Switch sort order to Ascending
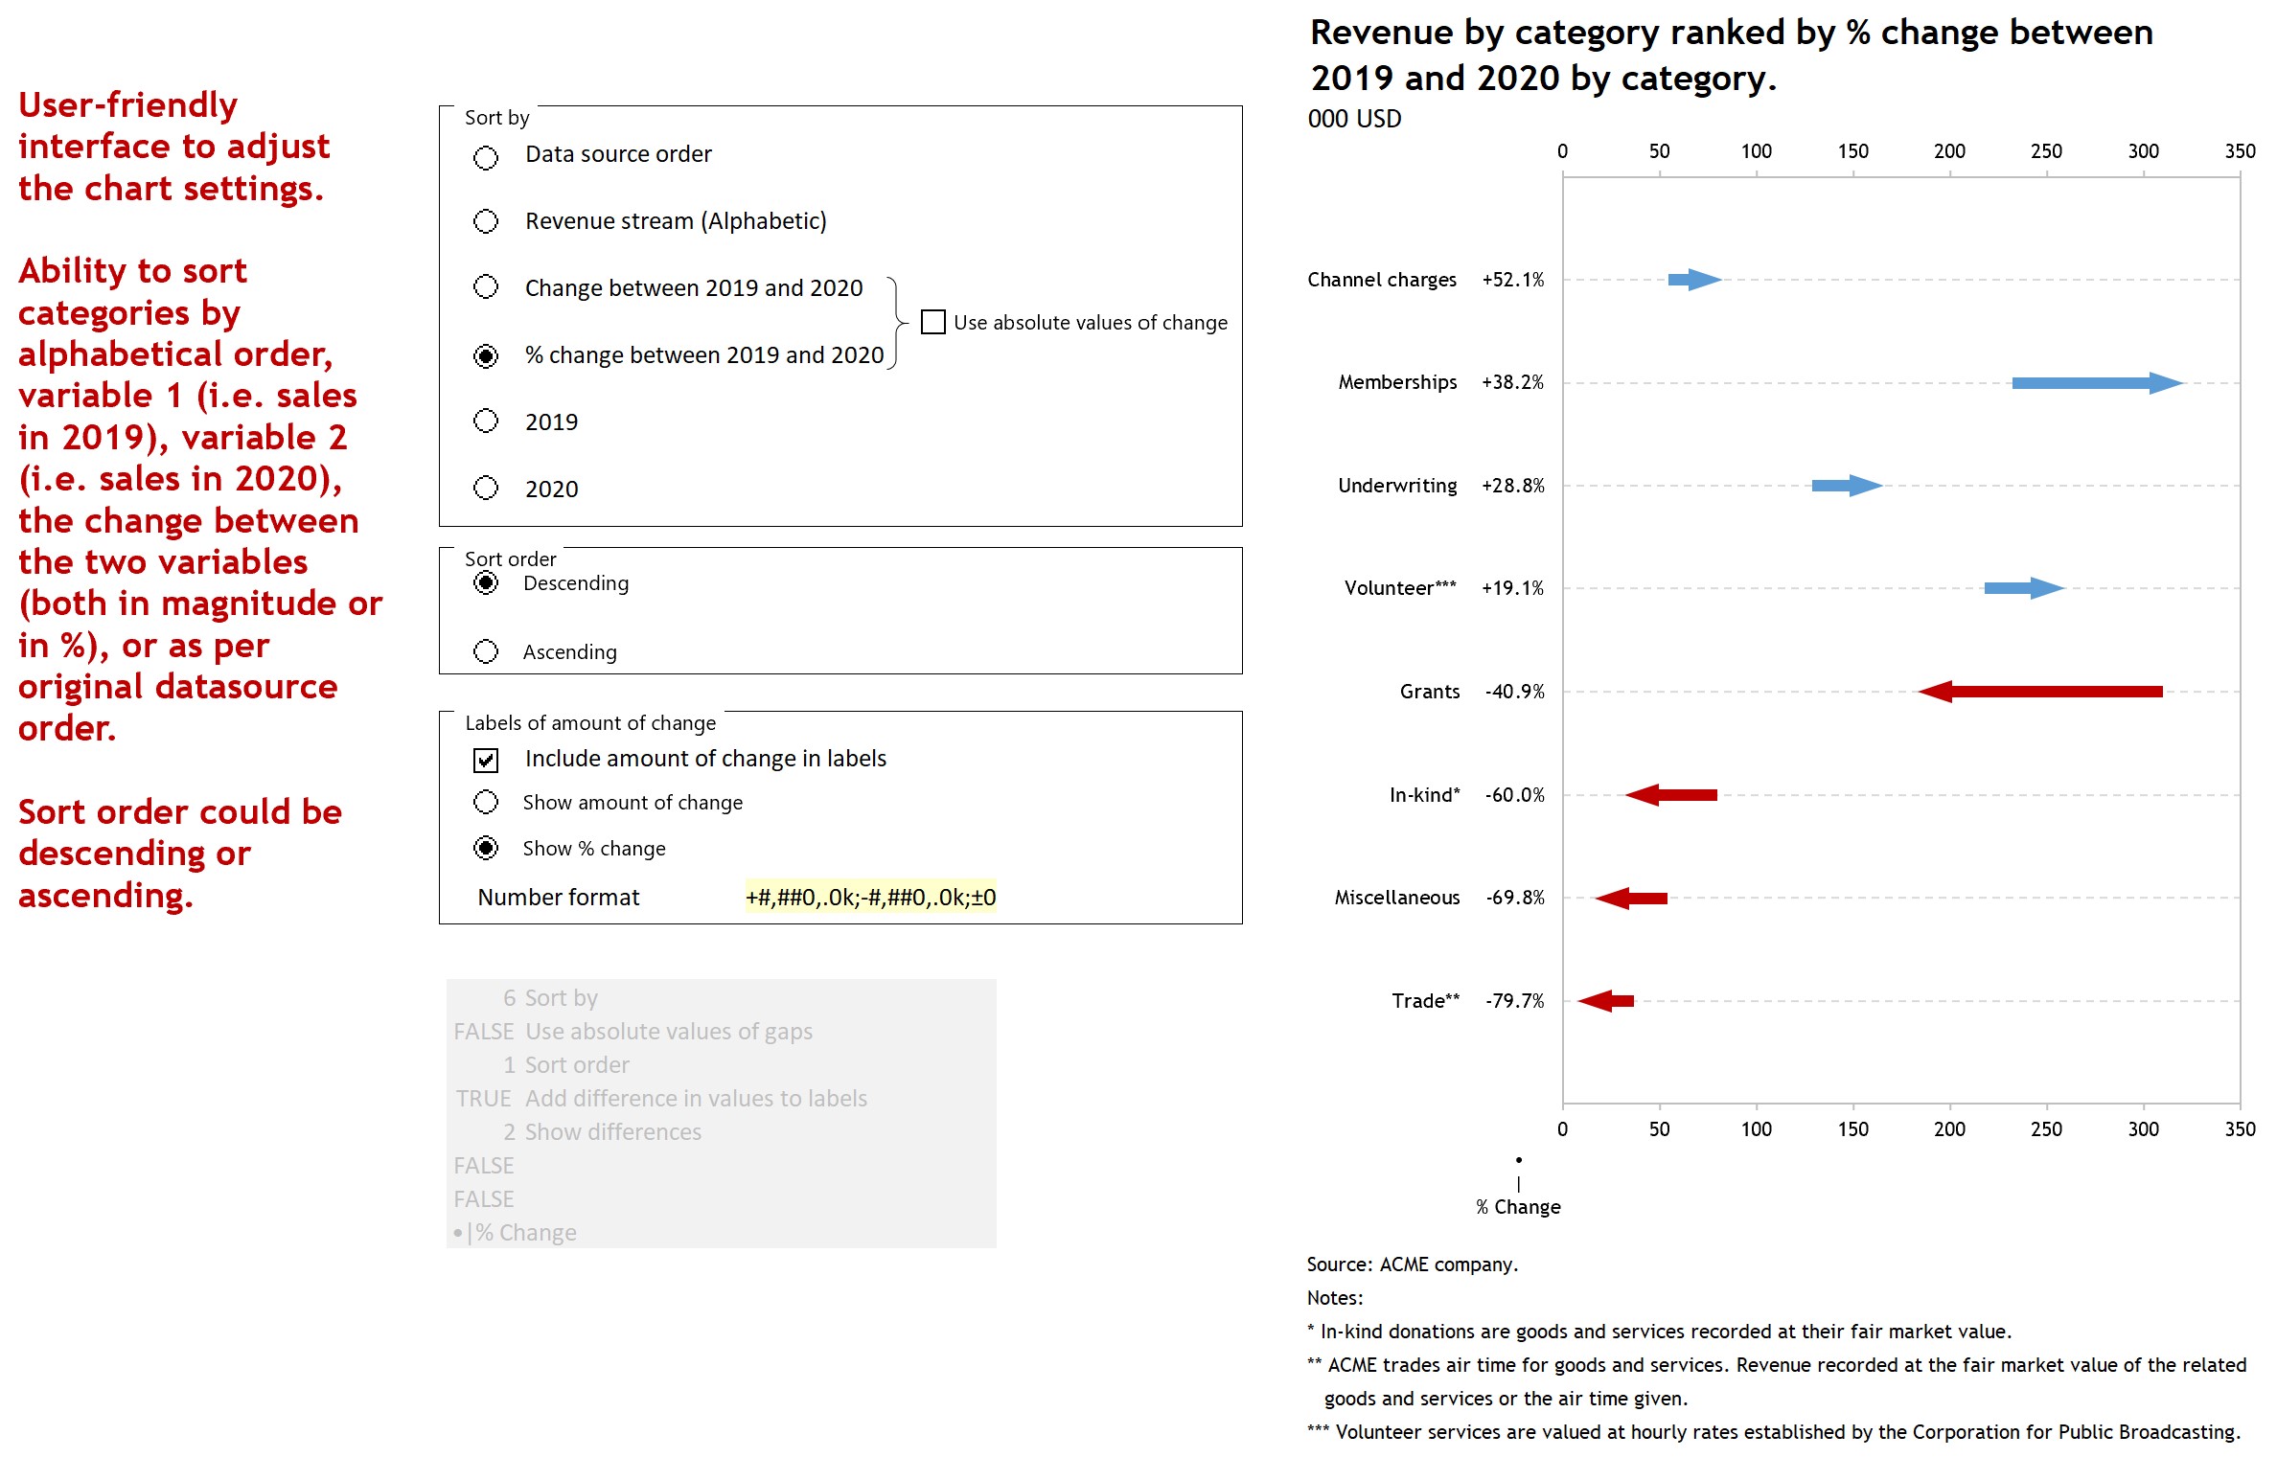 486,651
